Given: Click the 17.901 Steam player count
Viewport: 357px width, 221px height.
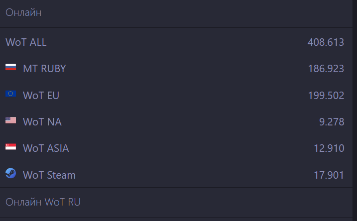Looking at the screenshot, I should (x=329, y=175).
